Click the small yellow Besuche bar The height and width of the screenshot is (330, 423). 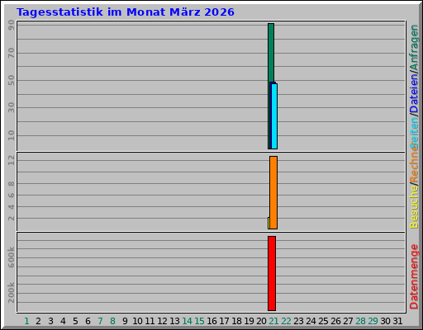coord(269,223)
